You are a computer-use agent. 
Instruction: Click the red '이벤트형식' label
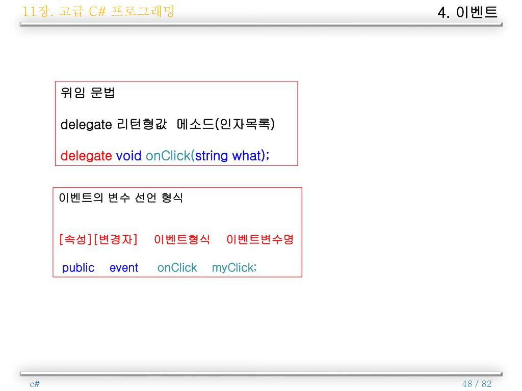(x=182, y=239)
